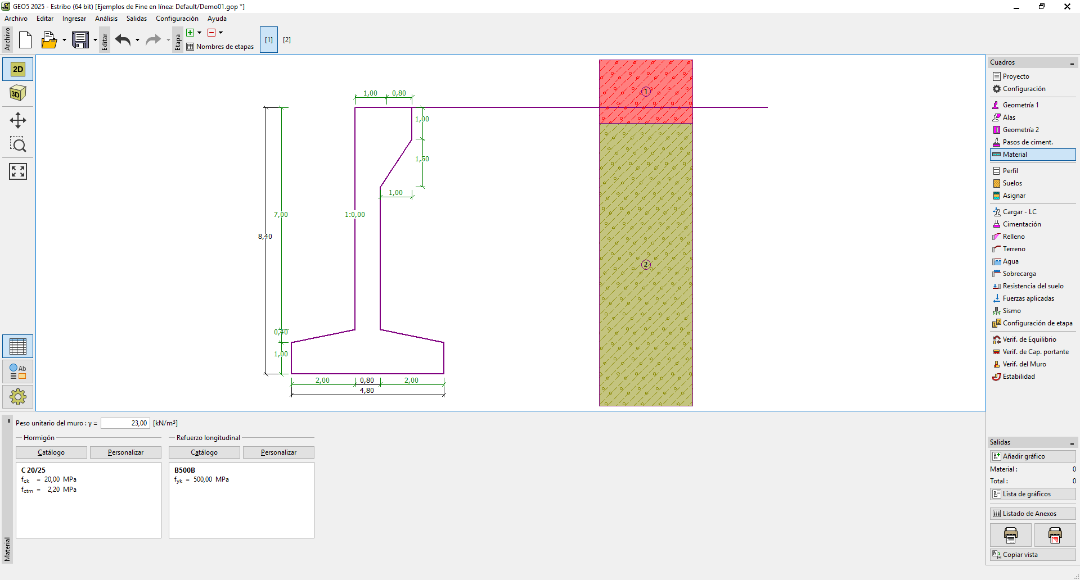Open the Salidas menu
This screenshot has height=580, width=1080.
[x=136, y=19]
